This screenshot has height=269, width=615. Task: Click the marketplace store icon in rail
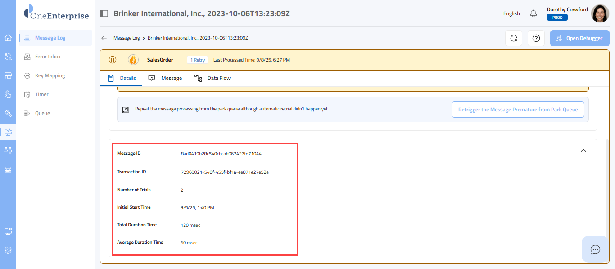click(8, 75)
